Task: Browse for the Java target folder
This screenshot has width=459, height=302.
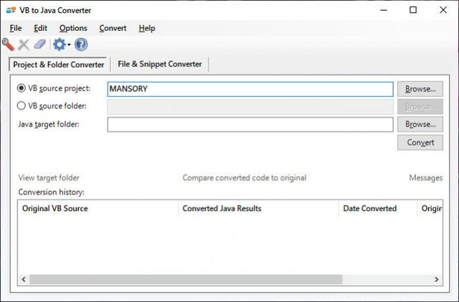Action: click(x=420, y=124)
